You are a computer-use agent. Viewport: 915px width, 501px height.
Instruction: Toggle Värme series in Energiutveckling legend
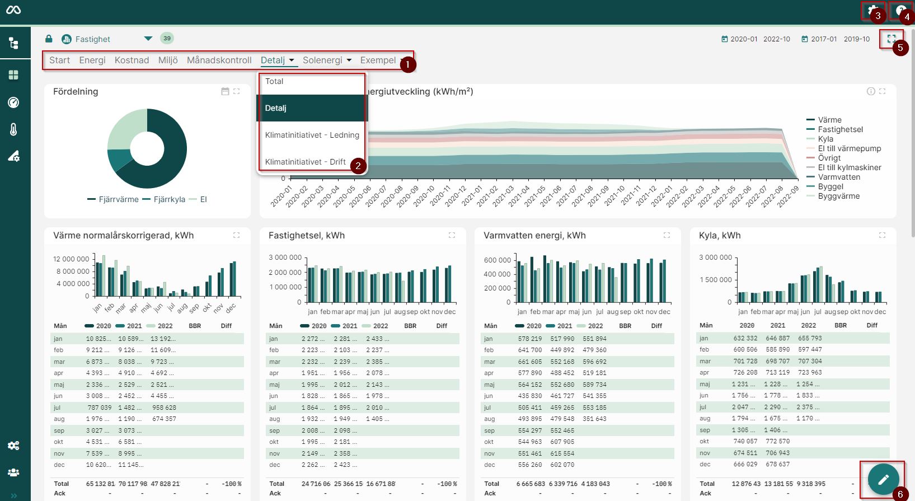tap(824, 120)
